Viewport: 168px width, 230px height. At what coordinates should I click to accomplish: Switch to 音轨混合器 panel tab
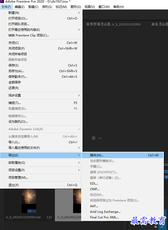[160, 24]
